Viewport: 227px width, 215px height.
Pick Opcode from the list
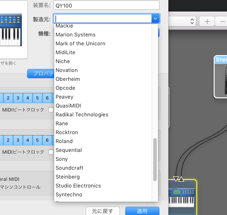click(x=103, y=88)
